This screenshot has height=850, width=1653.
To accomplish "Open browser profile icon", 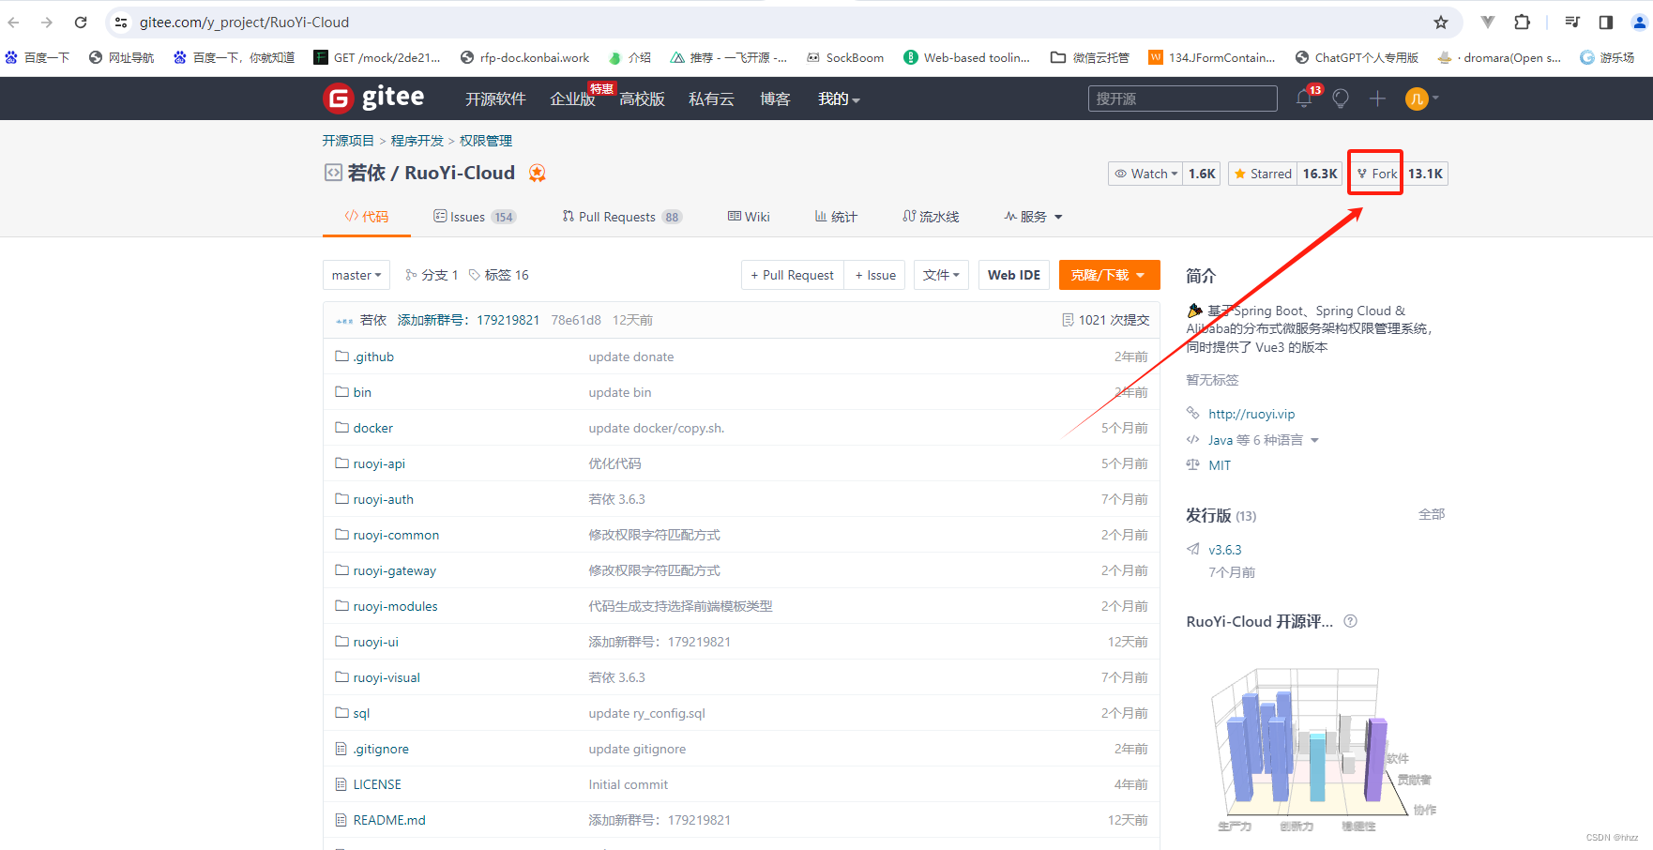I will 1639,23.
